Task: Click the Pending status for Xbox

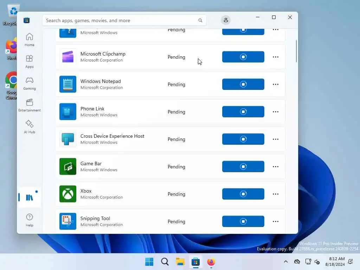Action: (176, 194)
